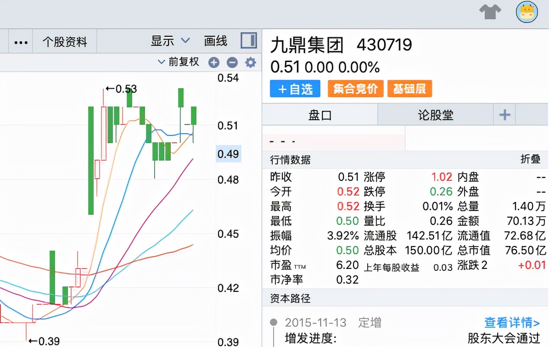Click the 量比 value 0.26
Image resolution: width=549 pixels, height=347 pixels.
pyautogui.click(x=441, y=221)
